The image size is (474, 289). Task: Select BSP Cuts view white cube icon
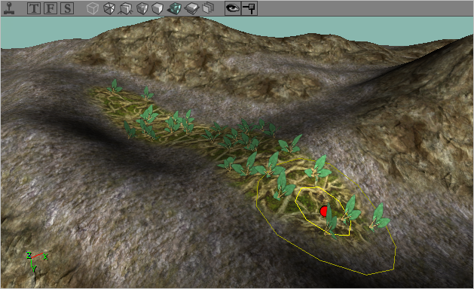tap(157, 8)
